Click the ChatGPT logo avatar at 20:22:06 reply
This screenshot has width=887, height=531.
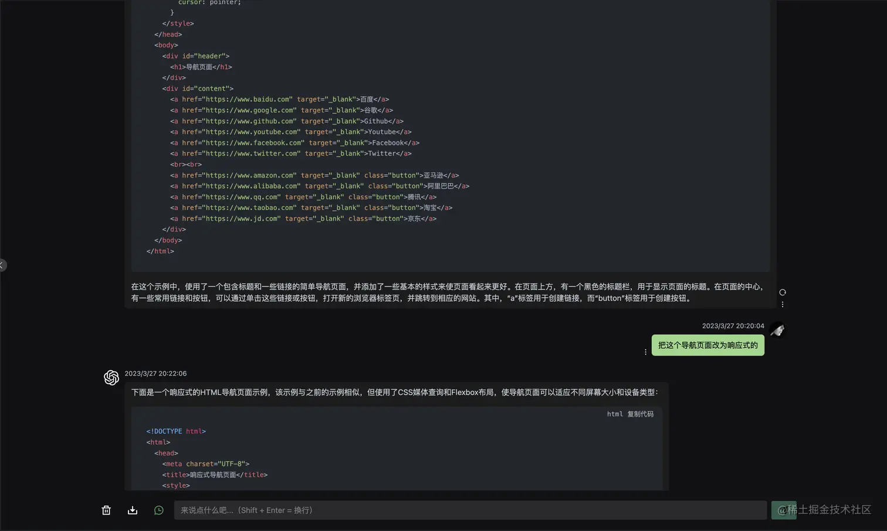[x=111, y=377]
